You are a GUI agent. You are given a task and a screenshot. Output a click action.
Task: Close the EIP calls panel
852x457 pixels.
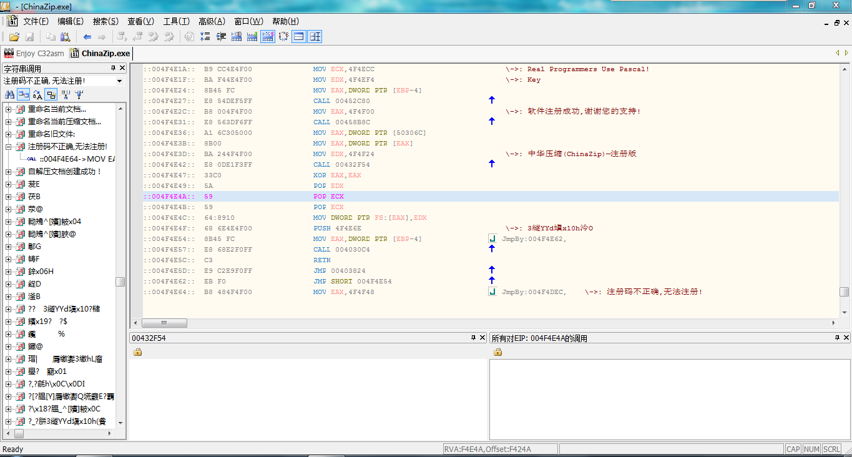click(x=846, y=338)
